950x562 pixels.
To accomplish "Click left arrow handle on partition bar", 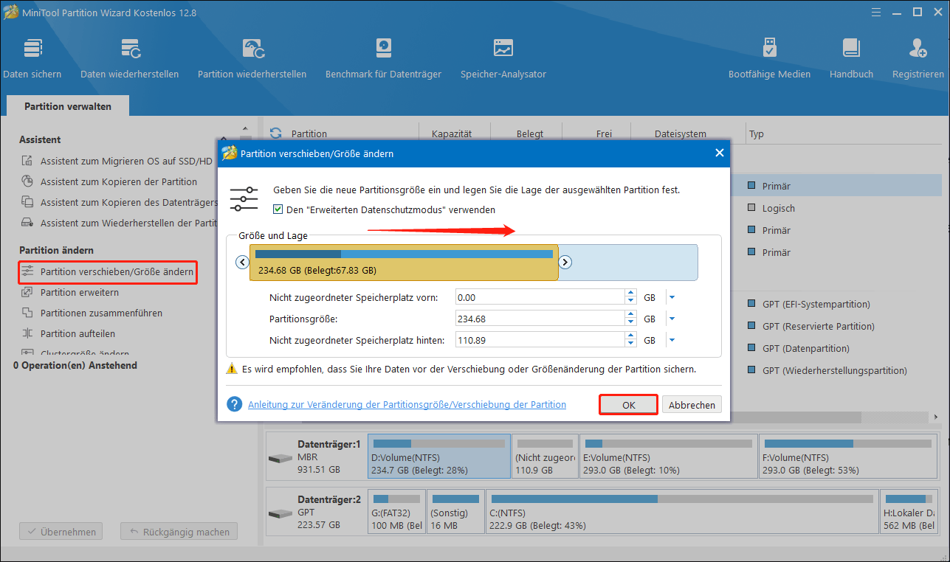I will (x=242, y=262).
